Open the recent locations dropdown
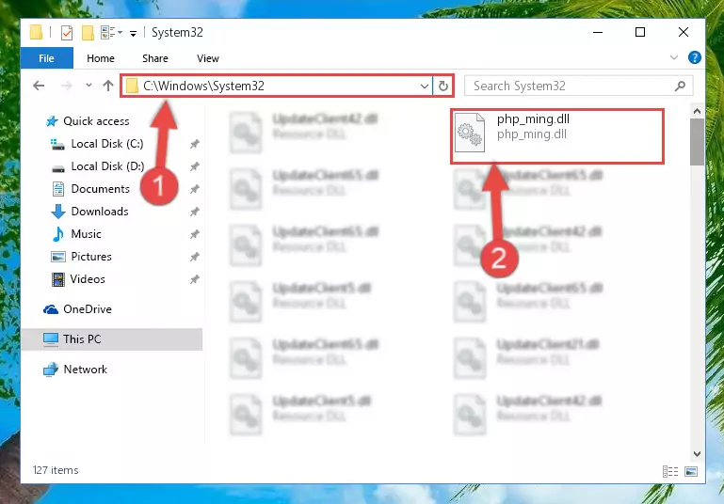The image size is (724, 504). point(88,86)
